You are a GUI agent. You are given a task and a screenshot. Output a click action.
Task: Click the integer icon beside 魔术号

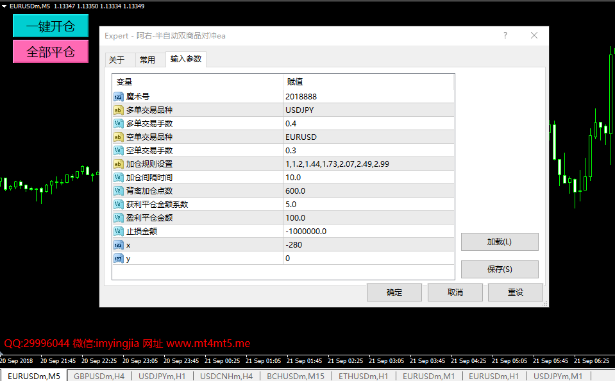tap(118, 96)
